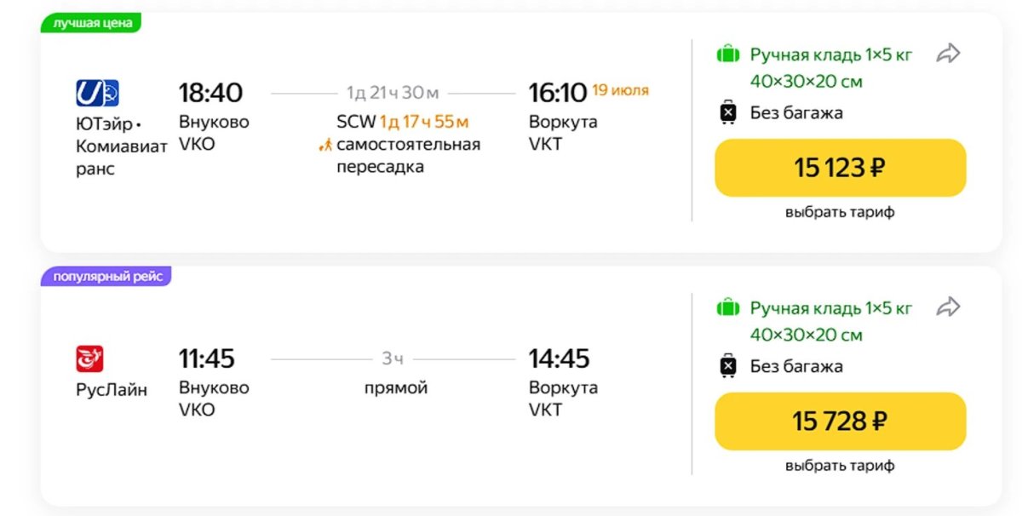Click the RusLine red airline logo
Image resolution: width=1022 pixels, height=516 pixels.
click(89, 358)
